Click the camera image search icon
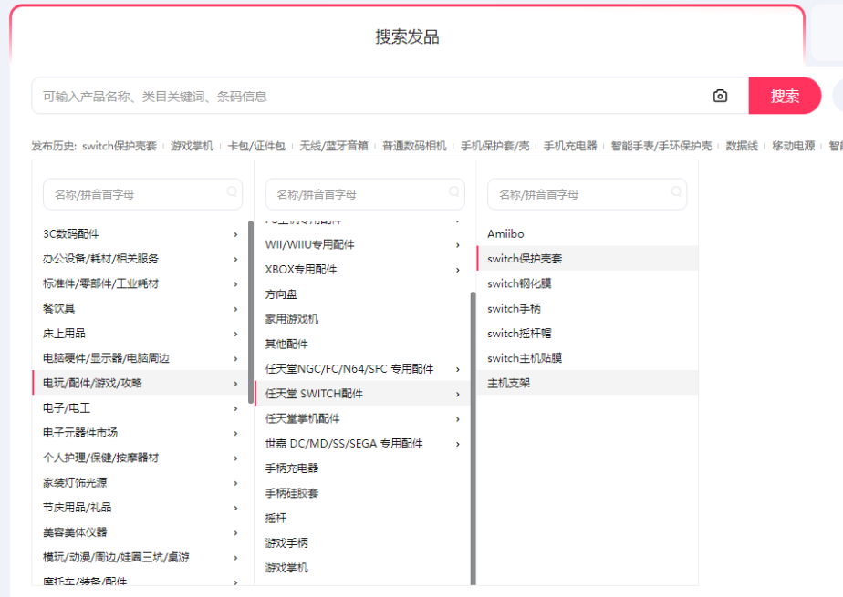 pyautogui.click(x=720, y=96)
